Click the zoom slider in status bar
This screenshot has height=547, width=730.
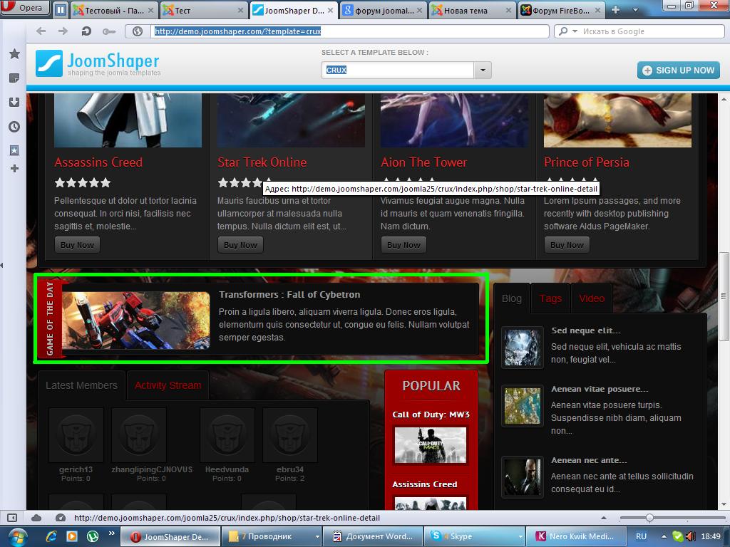649,518
